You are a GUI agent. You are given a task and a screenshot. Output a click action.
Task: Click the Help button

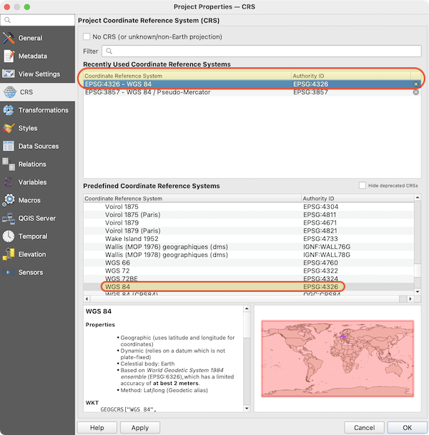(97, 428)
